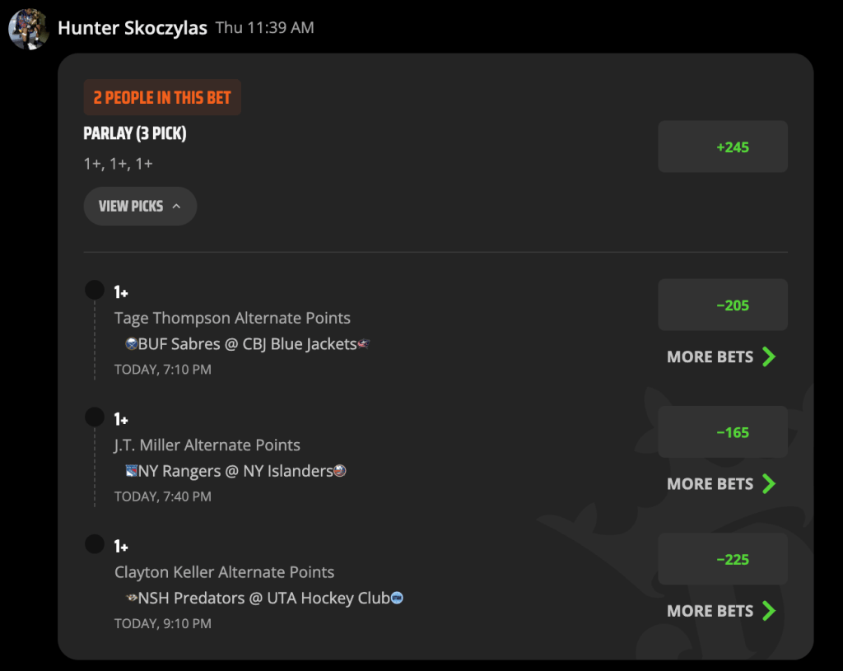The image size is (843, 671).
Task: Click the 2 People In This Bet badge
Action: pyautogui.click(x=162, y=97)
